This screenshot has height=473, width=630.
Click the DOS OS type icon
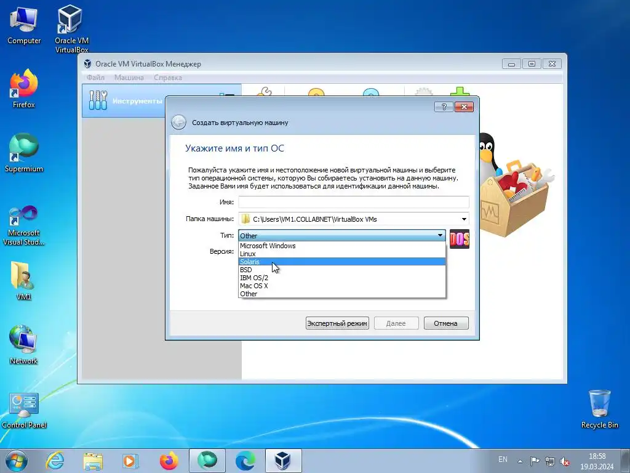(x=459, y=239)
